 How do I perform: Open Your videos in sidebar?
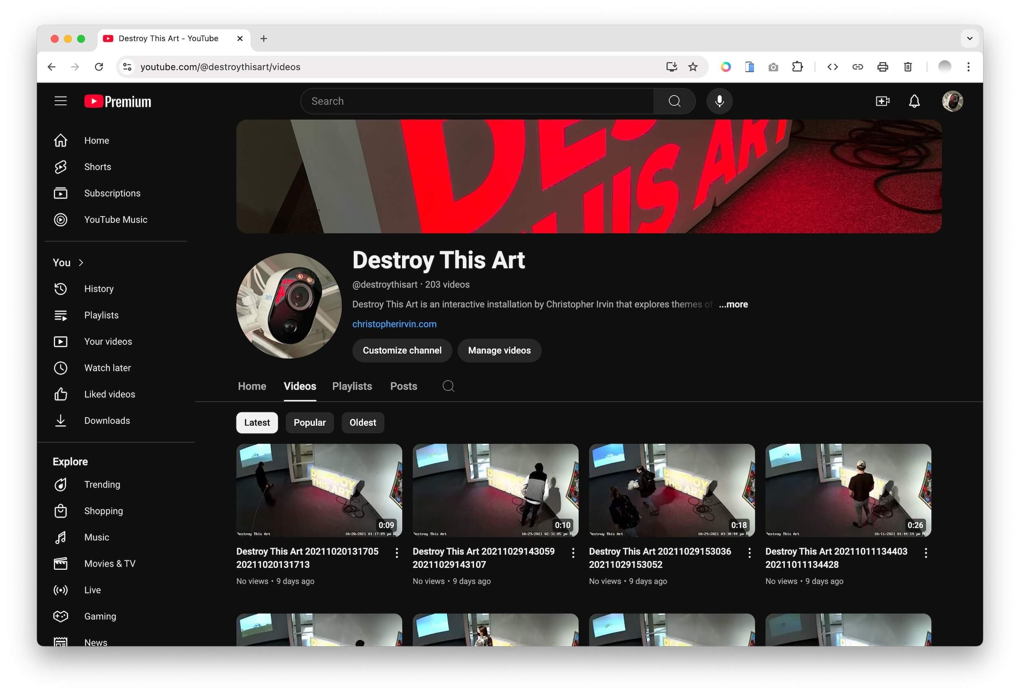pyautogui.click(x=116, y=341)
